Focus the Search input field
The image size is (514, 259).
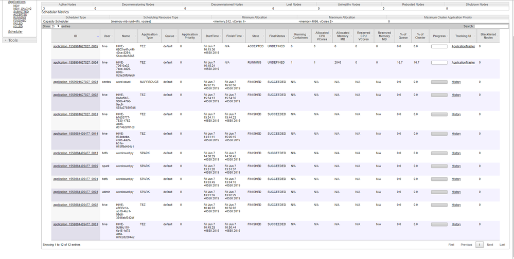click(x=491, y=26)
